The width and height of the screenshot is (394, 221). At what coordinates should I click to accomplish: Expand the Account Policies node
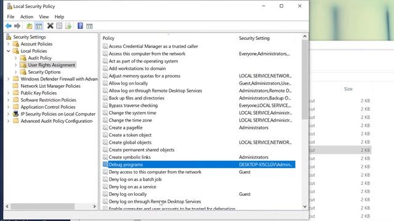[8, 44]
